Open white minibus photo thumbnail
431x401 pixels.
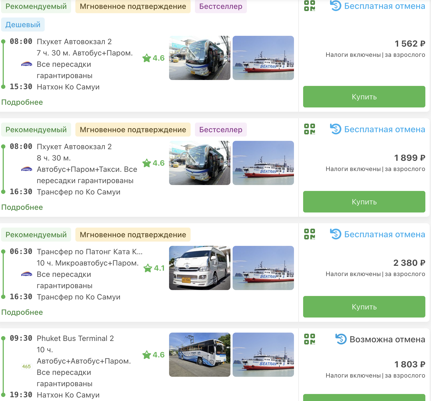click(x=199, y=268)
